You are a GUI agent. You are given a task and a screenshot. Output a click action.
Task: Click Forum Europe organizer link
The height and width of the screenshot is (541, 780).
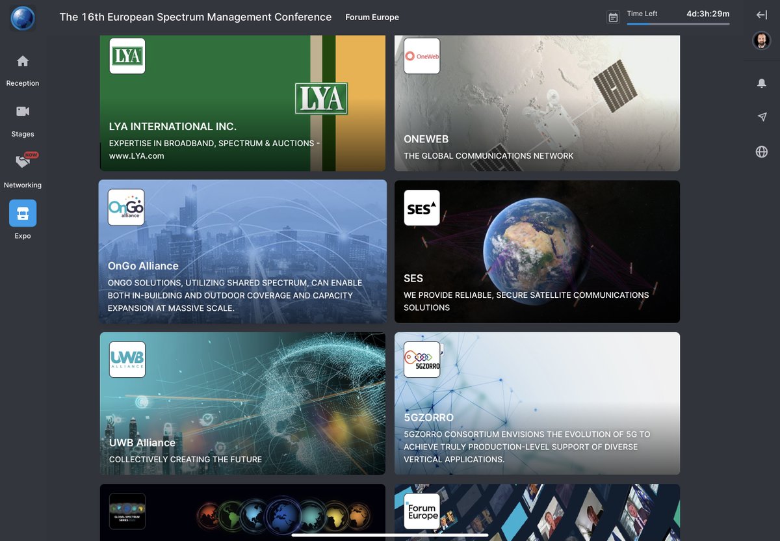(x=372, y=18)
